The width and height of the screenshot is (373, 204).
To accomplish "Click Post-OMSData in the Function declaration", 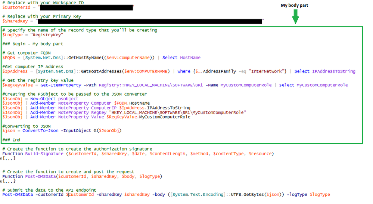I will [x=40, y=177].
